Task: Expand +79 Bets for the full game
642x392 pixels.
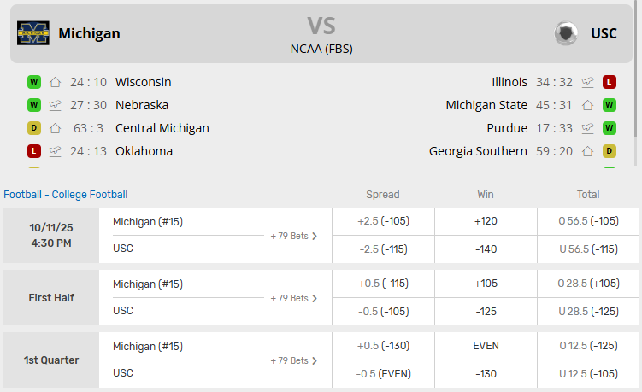Action: 294,236
